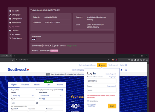Screen dimensions: 155x112
Task: Select the highlighted Kramer password text
Action: click(54, 51)
